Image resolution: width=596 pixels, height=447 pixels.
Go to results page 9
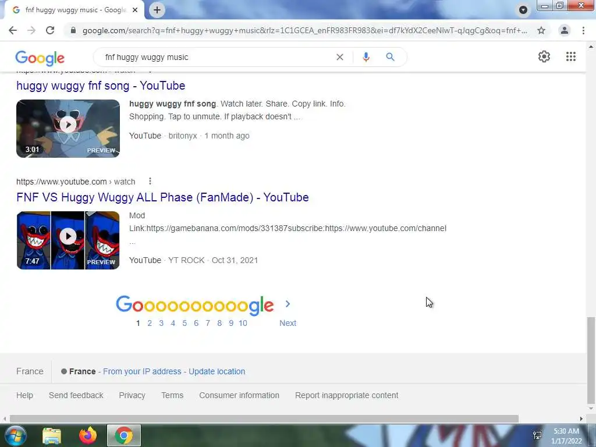[x=231, y=323]
